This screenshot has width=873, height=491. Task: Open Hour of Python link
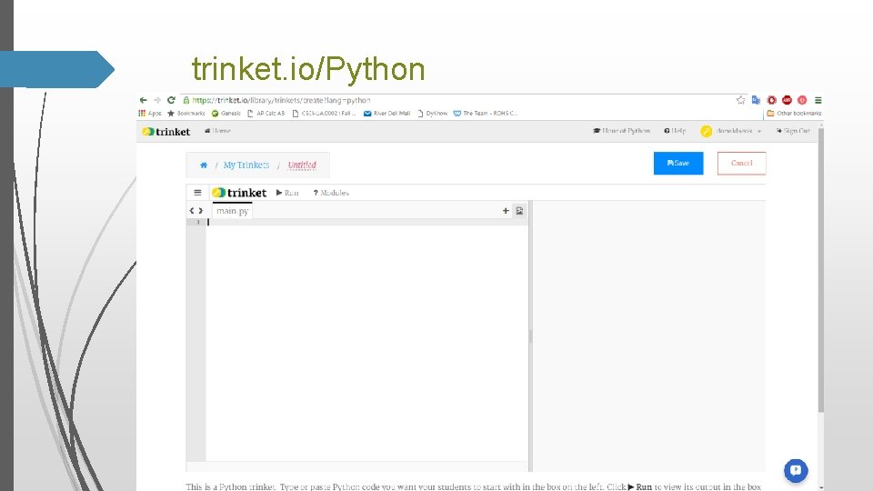click(x=621, y=131)
